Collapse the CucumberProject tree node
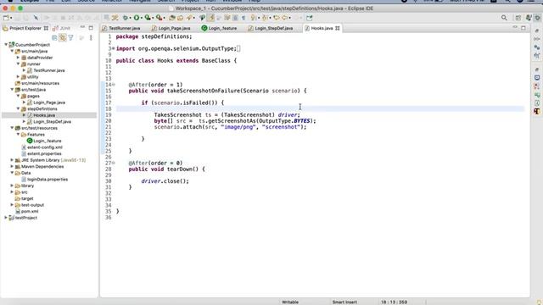Image resolution: width=543 pixels, height=305 pixels. [6, 45]
